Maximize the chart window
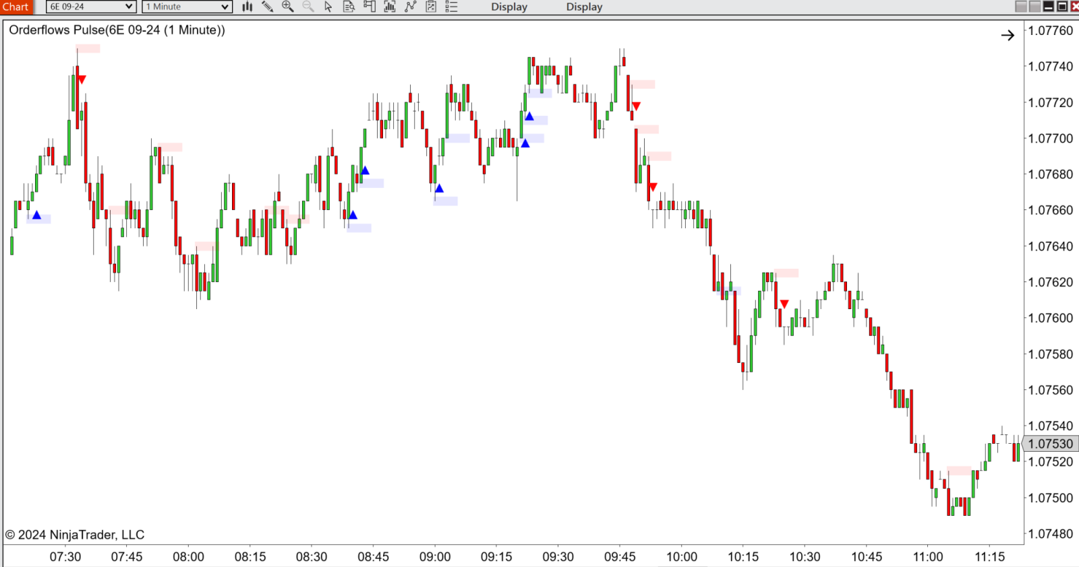1079x567 pixels. point(1062,7)
